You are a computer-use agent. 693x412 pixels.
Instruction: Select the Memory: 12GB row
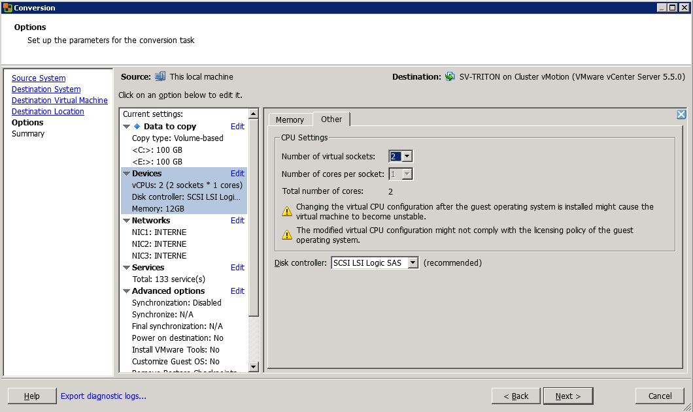coord(184,208)
